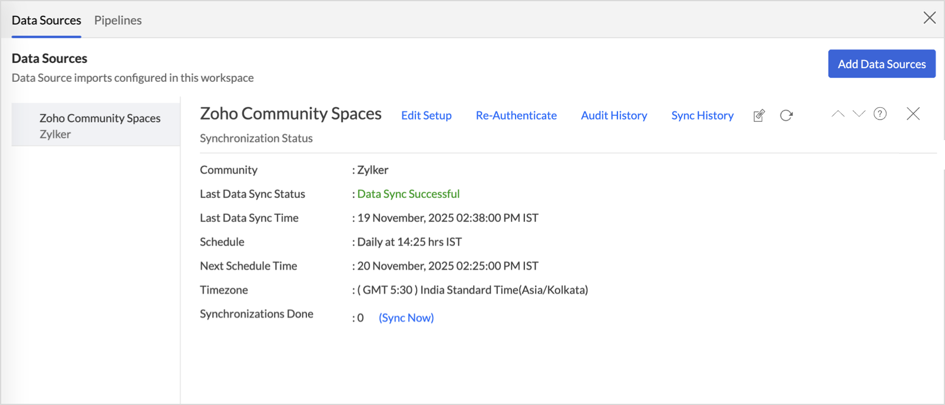Click the India Standard Time timezone value
The height and width of the screenshot is (405, 945).
point(472,290)
